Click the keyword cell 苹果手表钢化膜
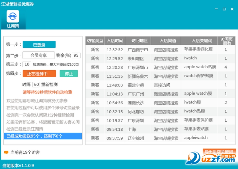 point(198,49)
